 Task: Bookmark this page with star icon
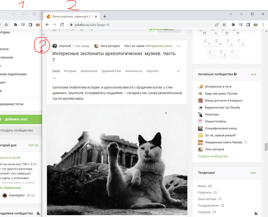pyautogui.click(x=224, y=25)
